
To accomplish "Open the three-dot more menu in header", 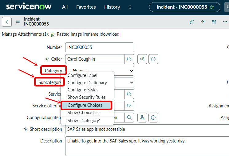I will click(x=130, y=7).
